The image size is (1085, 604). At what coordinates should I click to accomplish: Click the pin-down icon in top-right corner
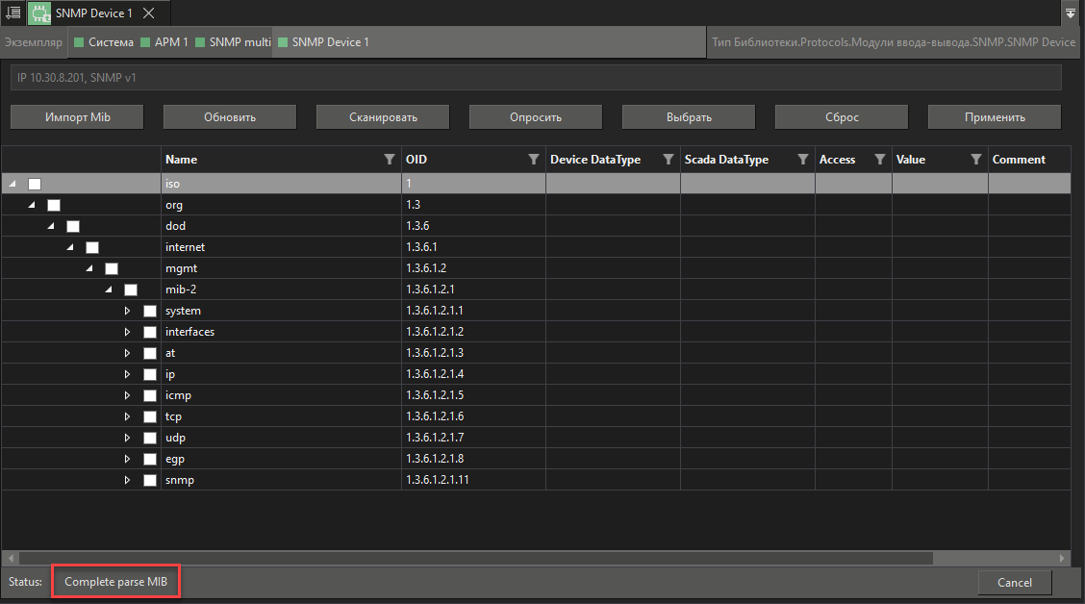(x=1070, y=13)
